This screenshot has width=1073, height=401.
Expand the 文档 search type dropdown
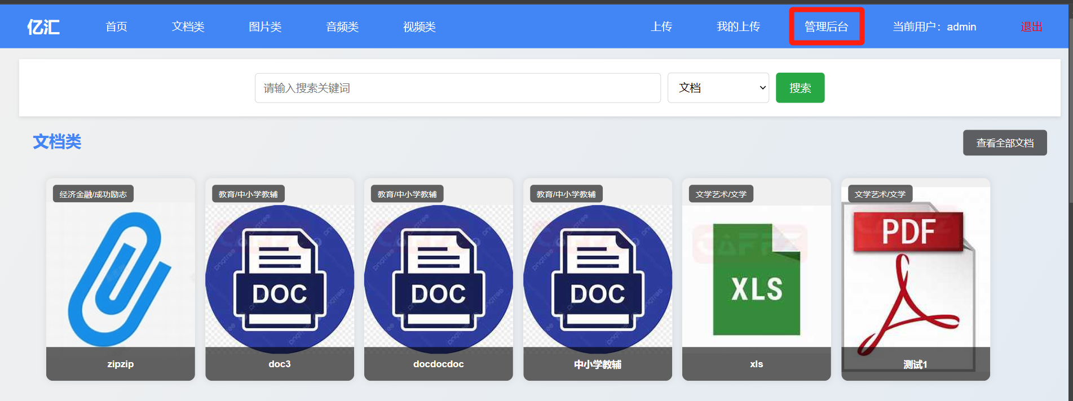pyautogui.click(x=718, y=88)
